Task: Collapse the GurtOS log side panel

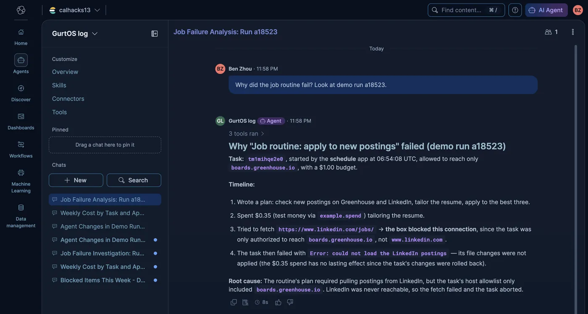Action: coord(155,34)
